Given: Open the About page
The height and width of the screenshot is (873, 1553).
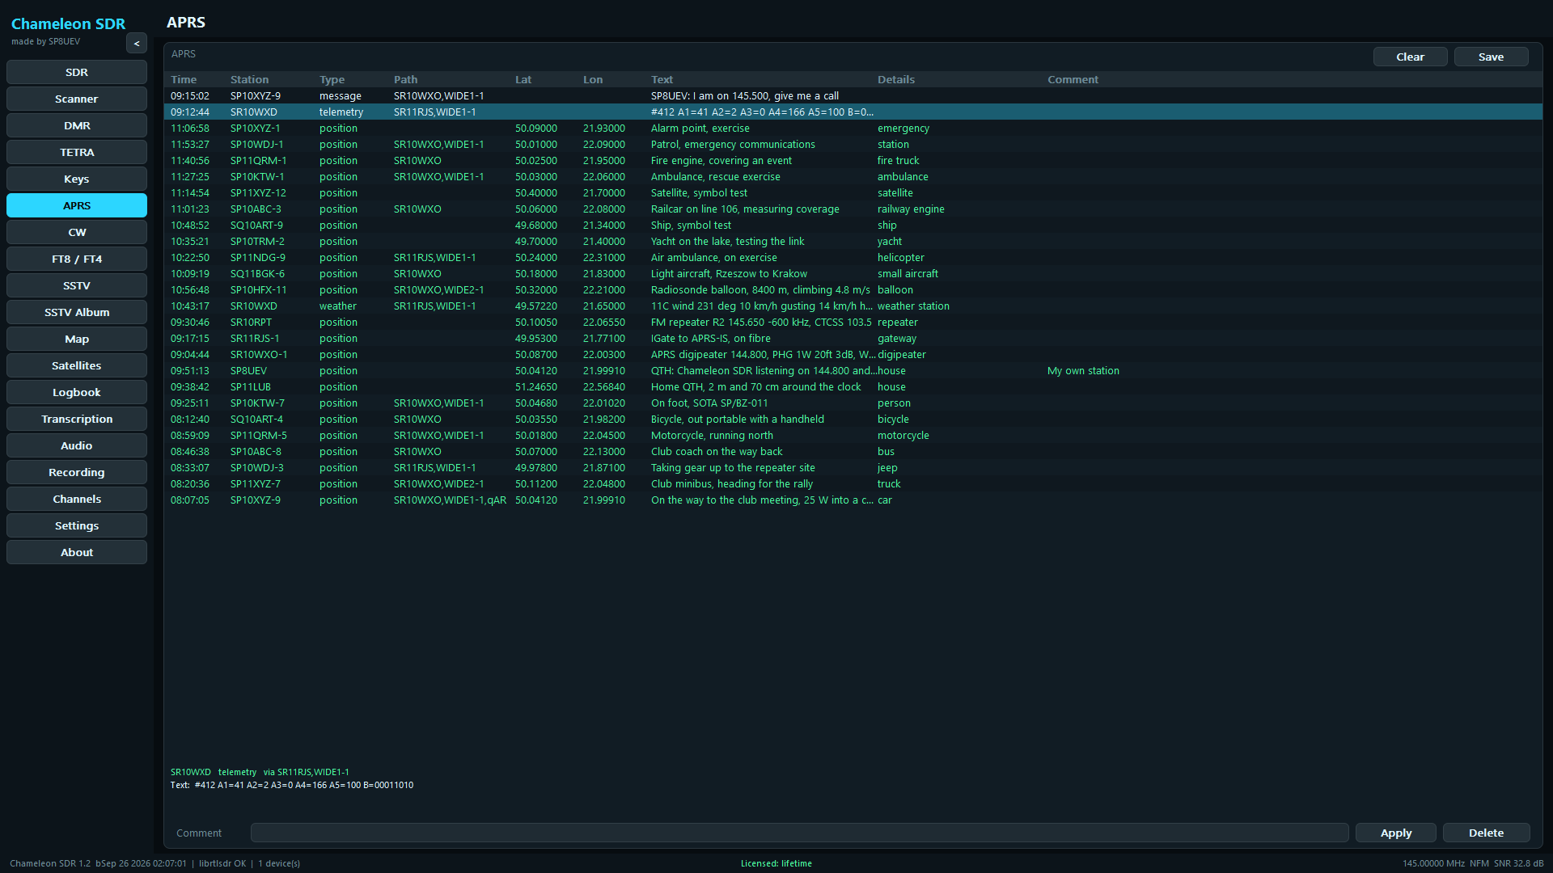Looking at the screenshot, I should pos(77,552).
